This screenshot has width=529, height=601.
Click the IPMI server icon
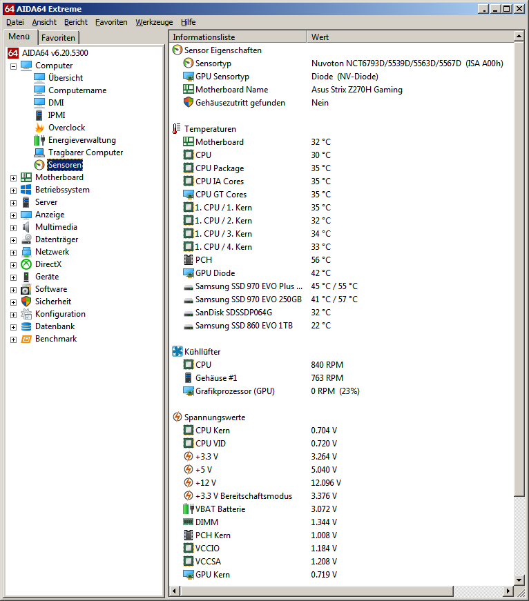39,115
